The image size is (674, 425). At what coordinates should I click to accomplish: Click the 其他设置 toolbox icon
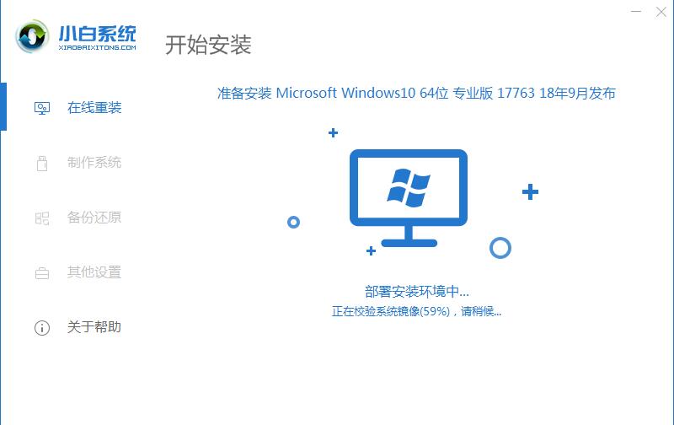point(41,272)
